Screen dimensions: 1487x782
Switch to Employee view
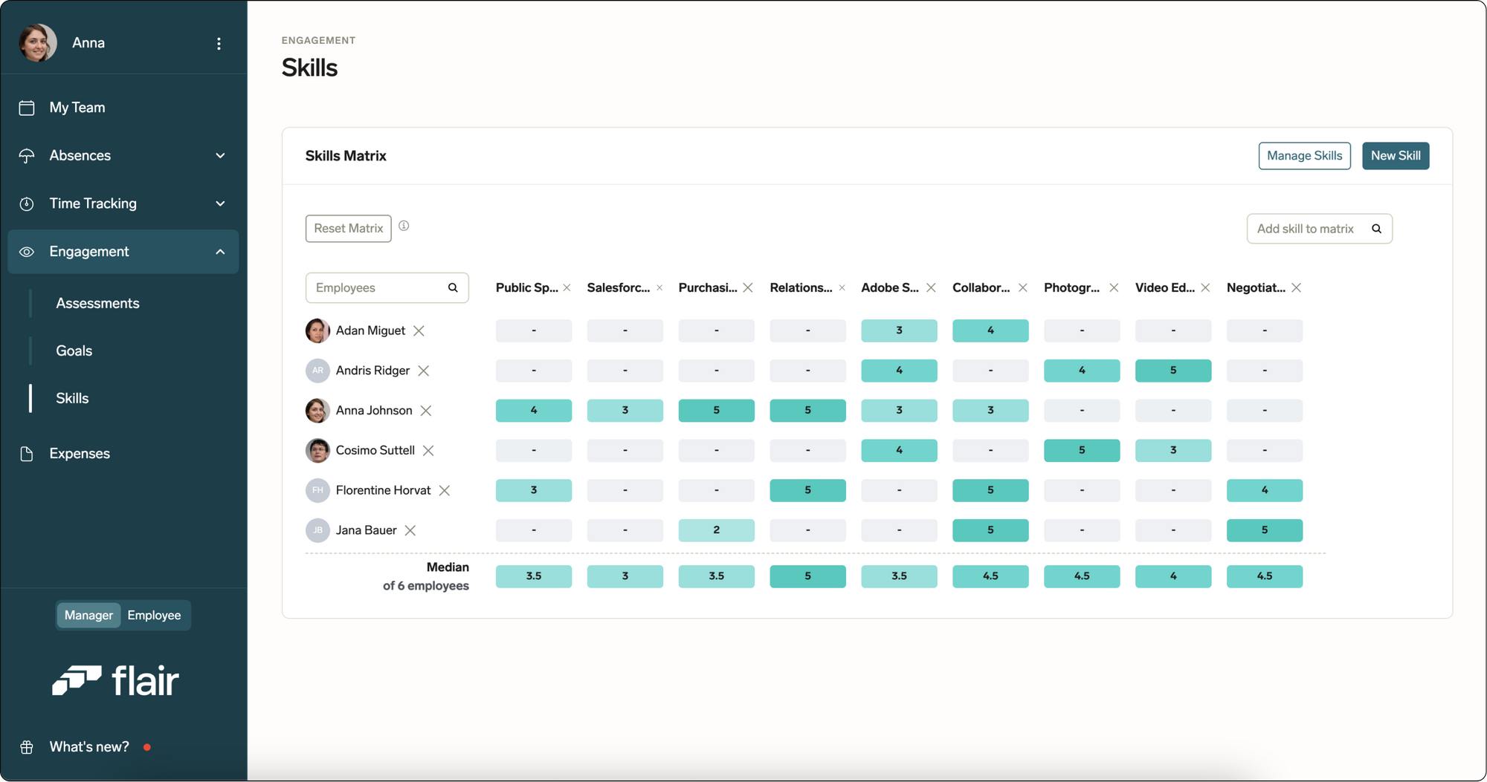point(154,615)
